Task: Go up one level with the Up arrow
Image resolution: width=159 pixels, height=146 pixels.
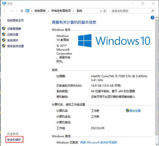Action: click(x=22, y=11)
